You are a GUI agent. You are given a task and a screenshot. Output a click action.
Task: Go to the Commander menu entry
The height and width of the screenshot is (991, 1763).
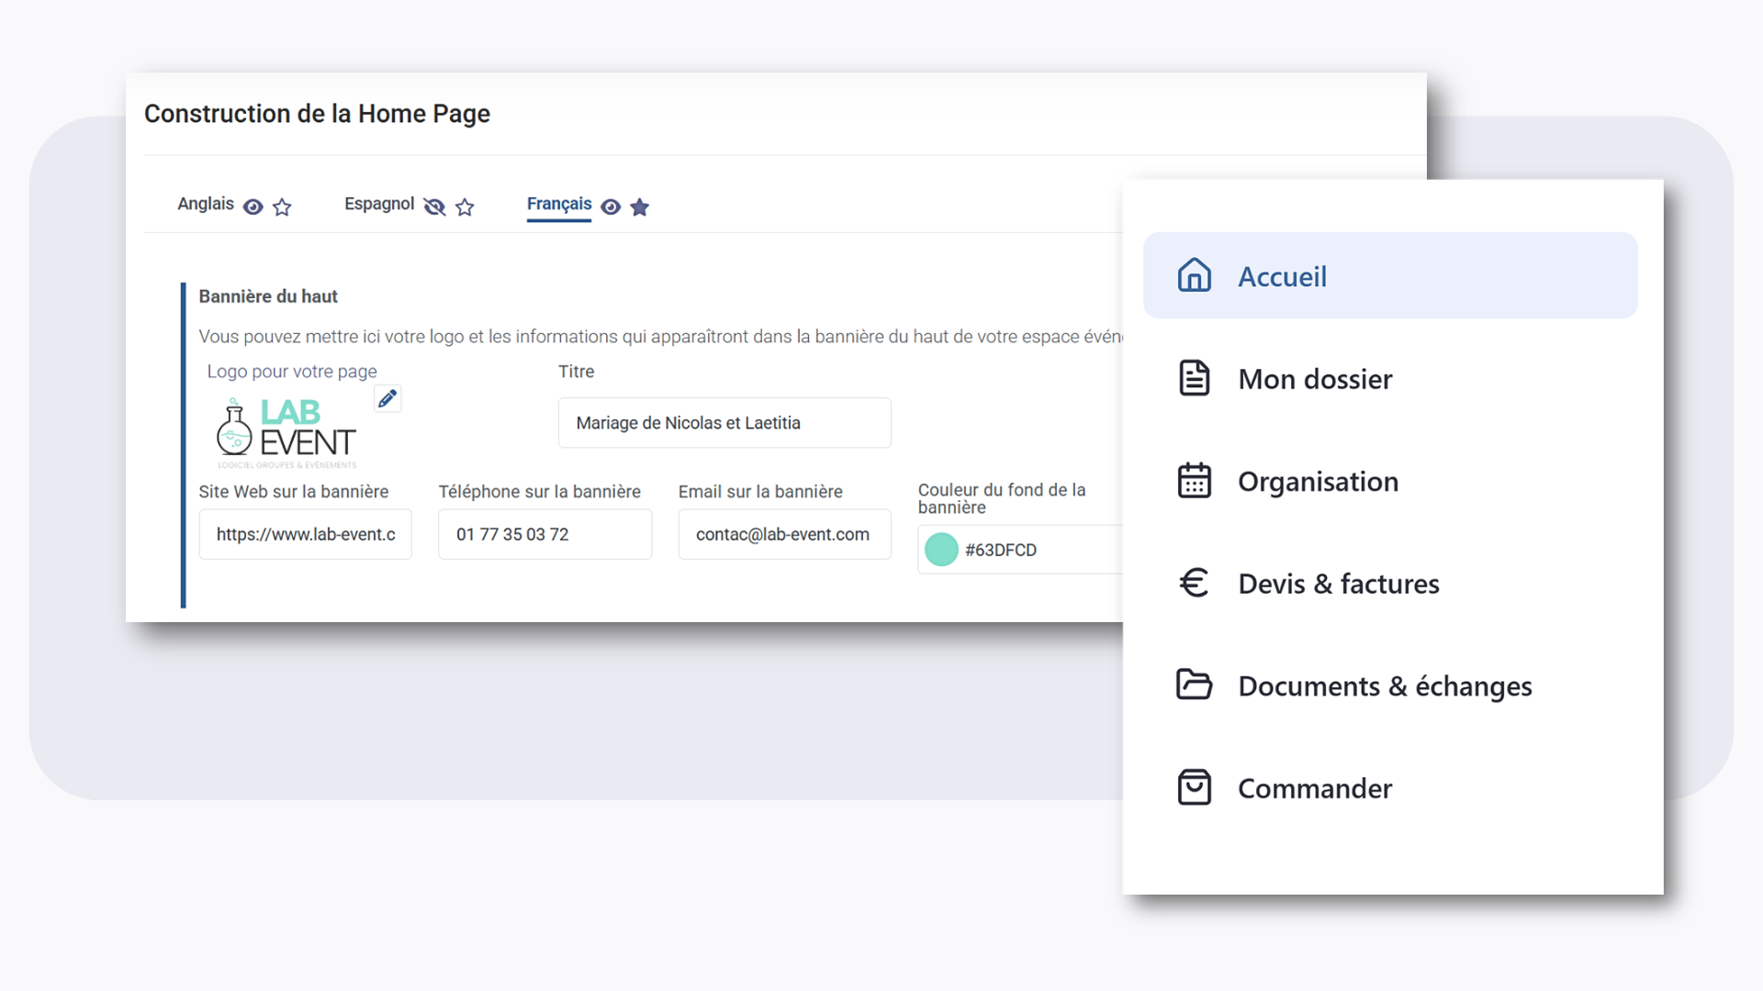1314,788
